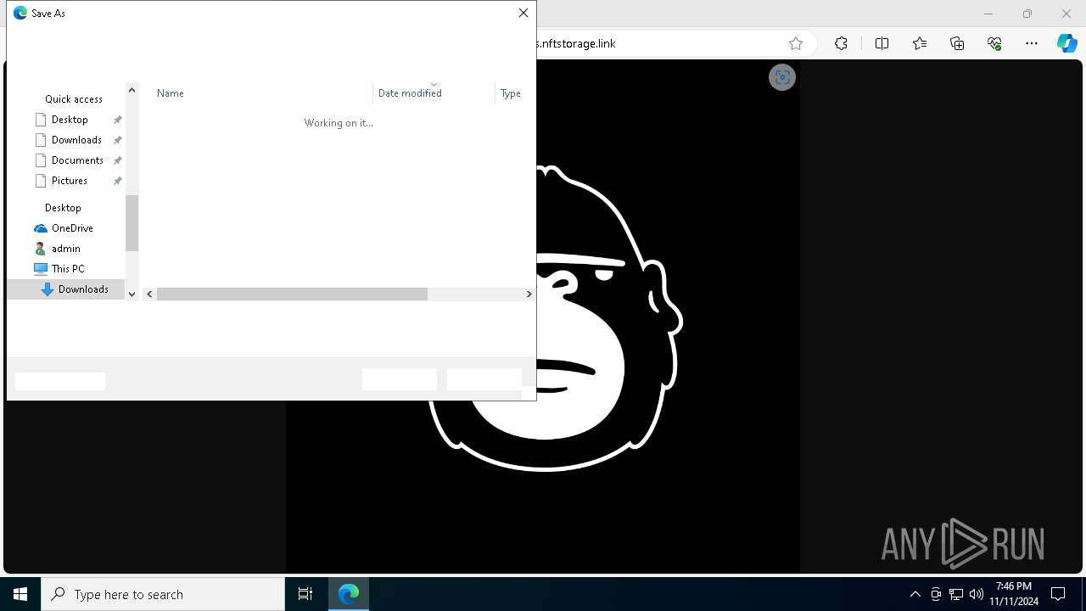Click the network tray icon

(x=956, y=594)
